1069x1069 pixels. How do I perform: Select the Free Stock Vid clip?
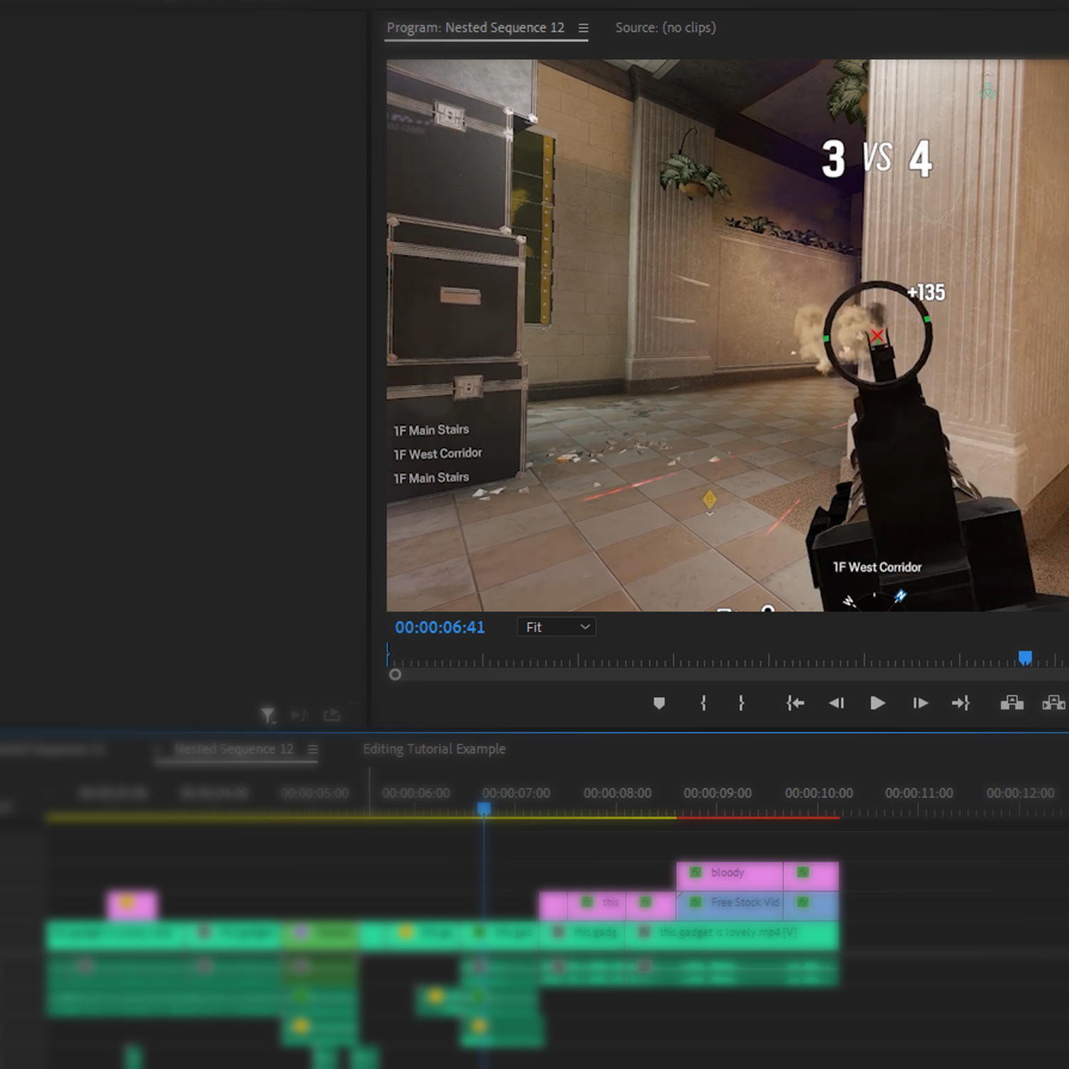click(x=730, y=904)
